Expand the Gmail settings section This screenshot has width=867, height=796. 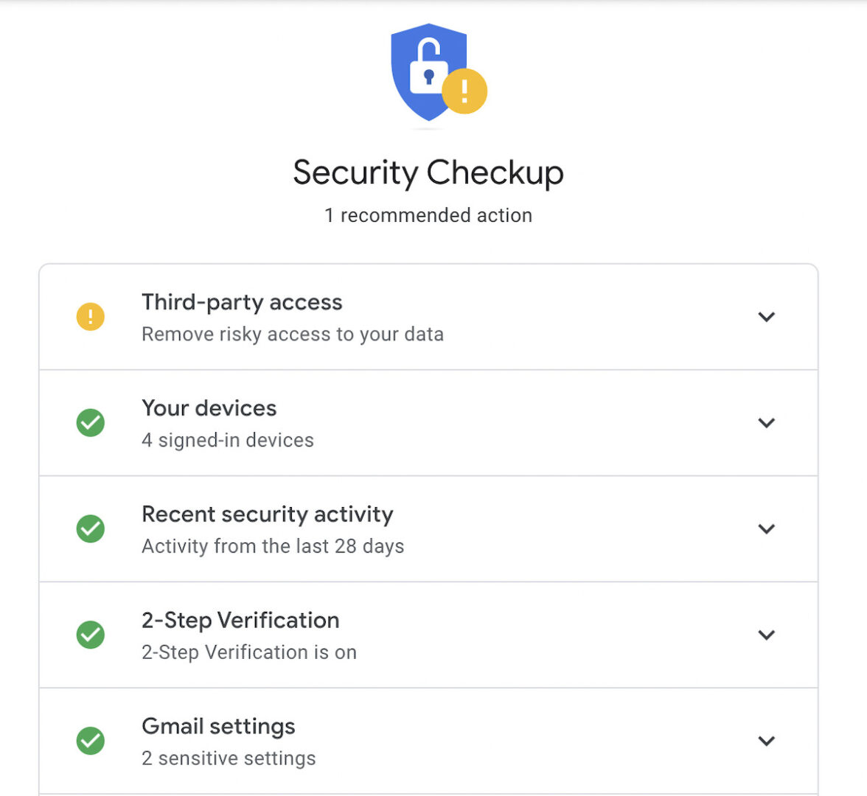766,741
